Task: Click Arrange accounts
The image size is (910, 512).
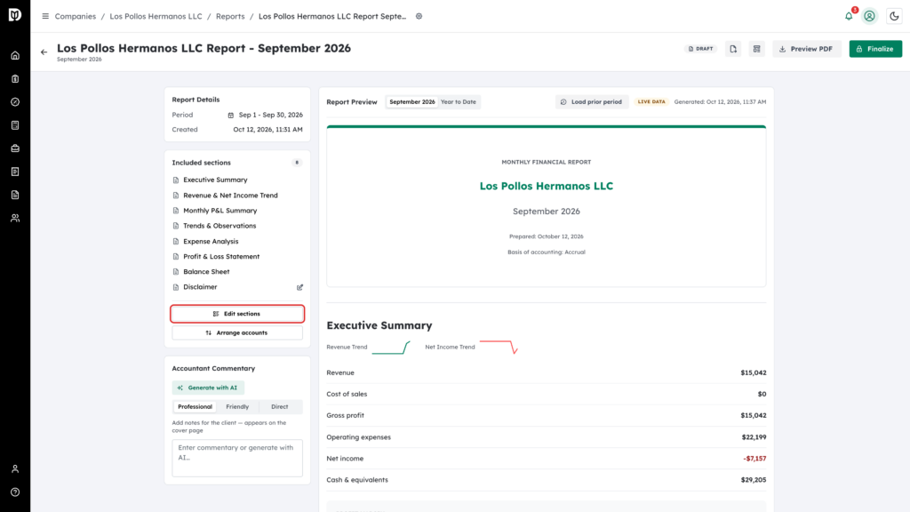Action: pyautogui.click(x=237, y=333)
